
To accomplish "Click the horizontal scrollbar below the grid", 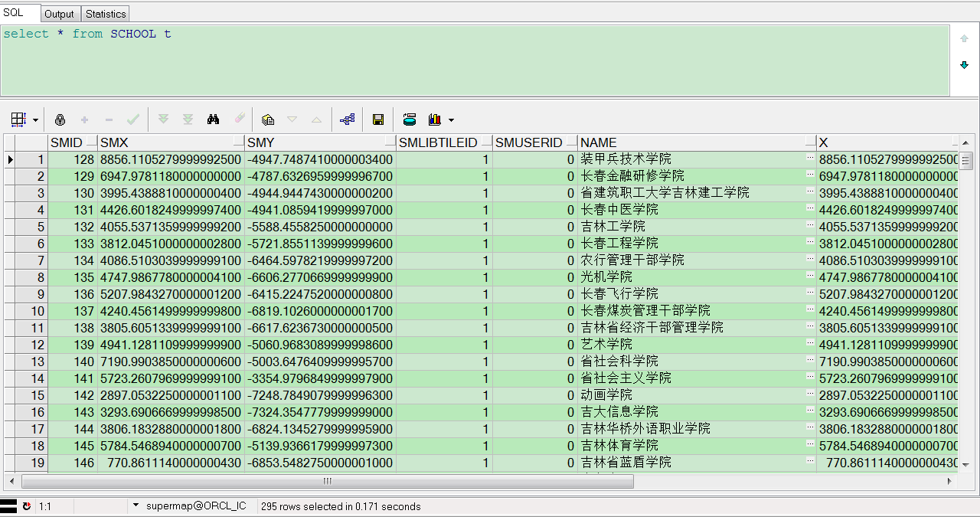I will [x=327, y=481].
